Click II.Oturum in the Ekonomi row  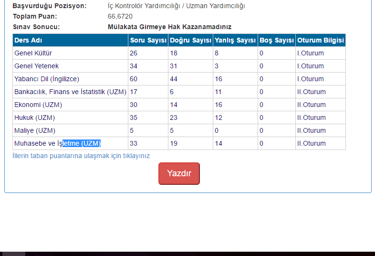click(x=312, y=105)
